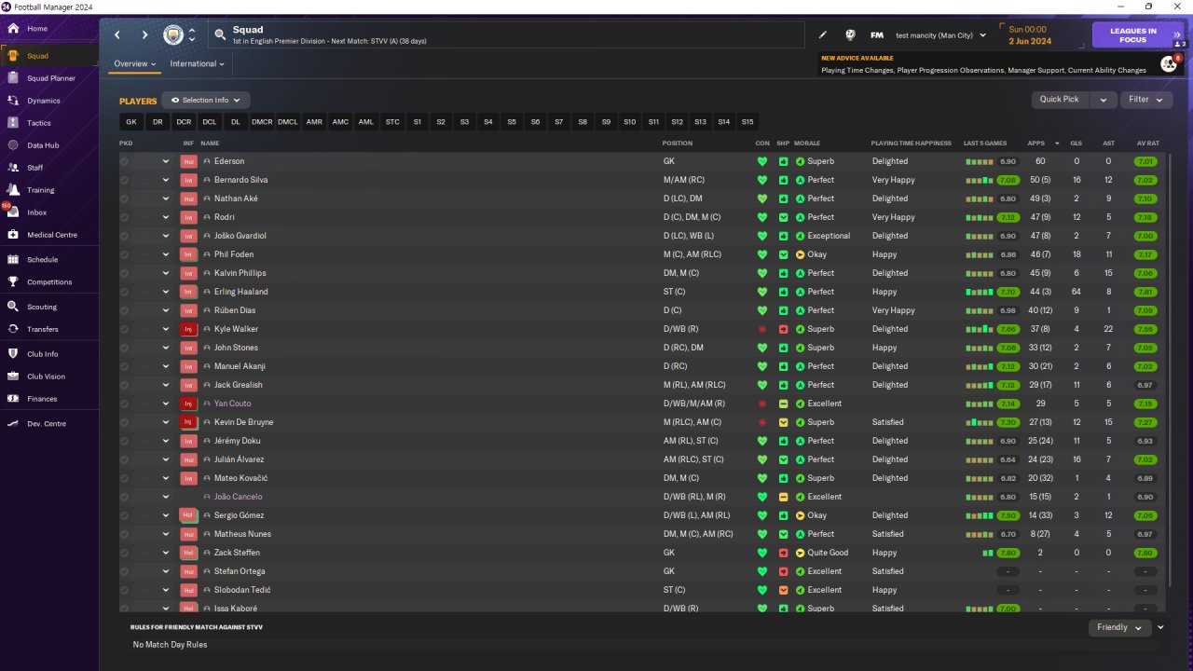Screen dimensions: 1193x671
Task: Toggle the pick checkbox for Phil Foden
Action: click(x=124, y=254)
